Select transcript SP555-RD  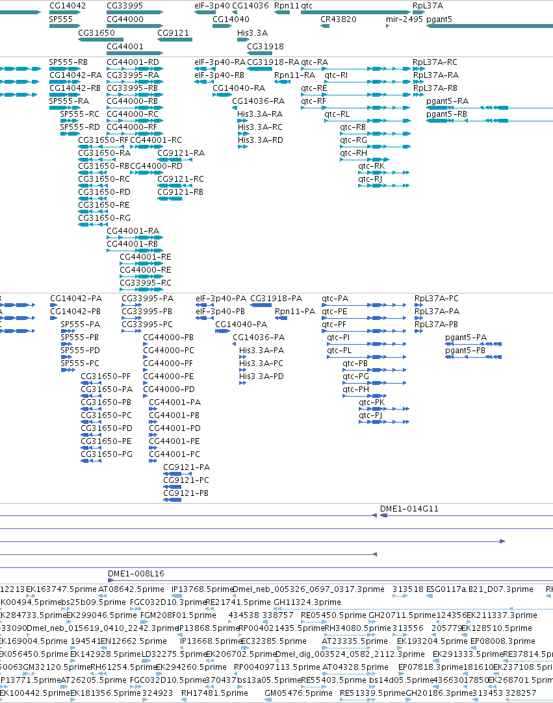pos(70,134)
